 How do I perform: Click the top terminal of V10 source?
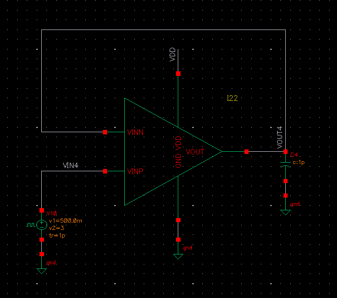(42, 210)
